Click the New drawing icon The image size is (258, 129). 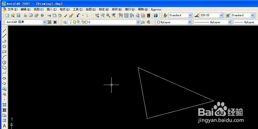[7, 15]
